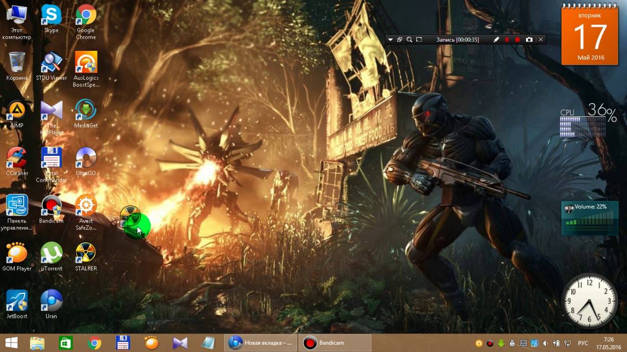Click the orange calendar date gadget
Viewport: 627px width, 352px height.
[589, 36]
